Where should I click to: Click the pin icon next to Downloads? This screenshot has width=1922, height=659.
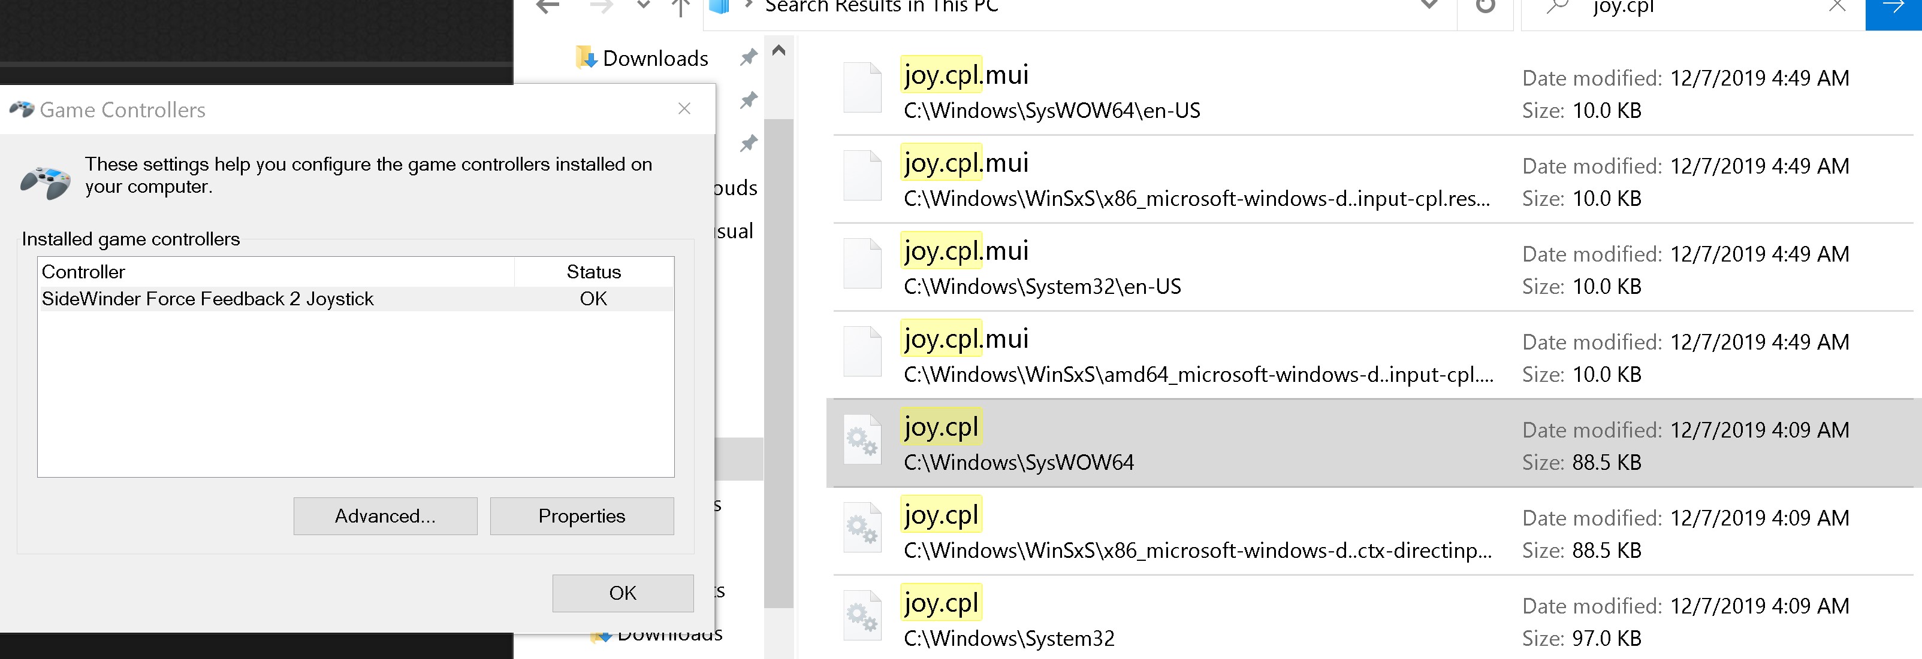click(749, 57)
